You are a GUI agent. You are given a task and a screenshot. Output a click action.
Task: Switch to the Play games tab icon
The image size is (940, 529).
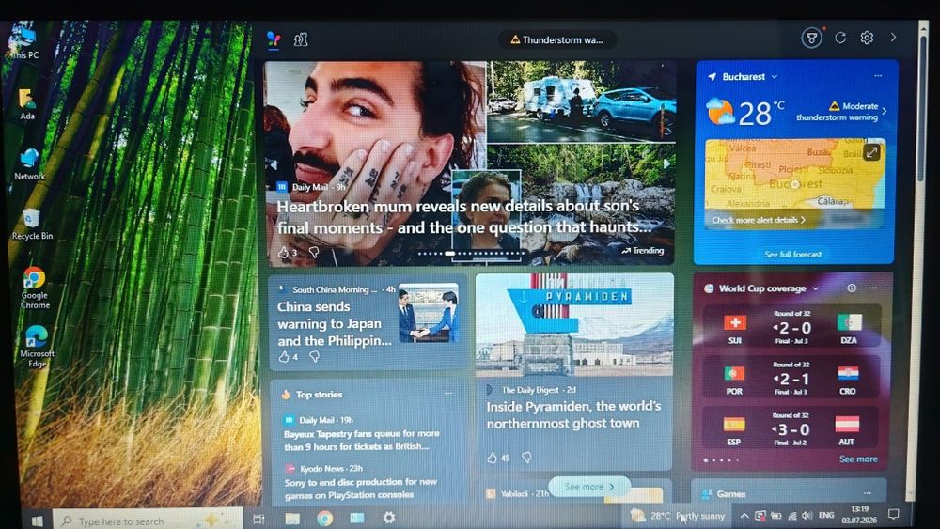(301, 39)
